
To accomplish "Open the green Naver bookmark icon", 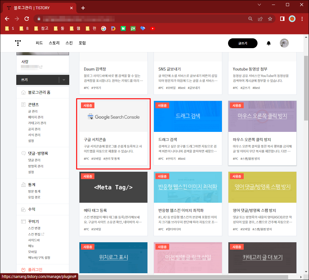I will point(123,28).
